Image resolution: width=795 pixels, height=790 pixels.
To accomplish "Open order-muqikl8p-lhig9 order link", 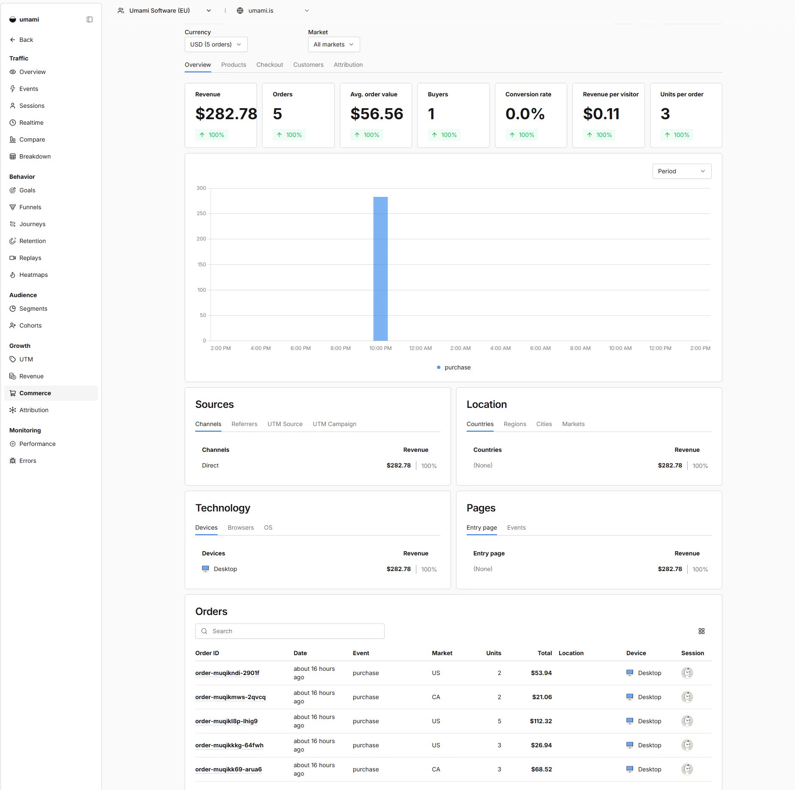I will [x=226, y=721].
